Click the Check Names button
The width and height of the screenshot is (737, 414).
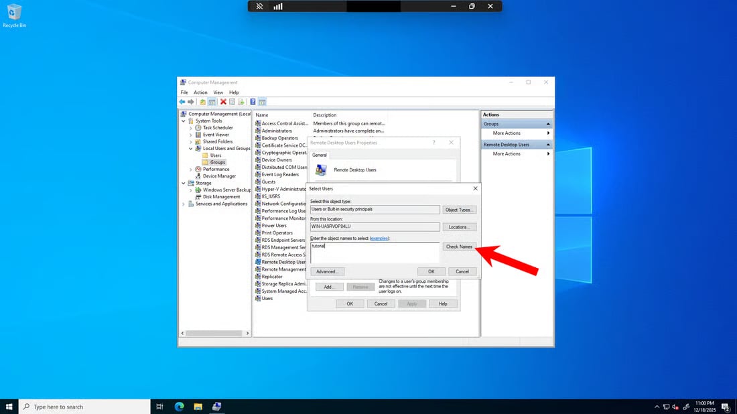tap(459, 247)
